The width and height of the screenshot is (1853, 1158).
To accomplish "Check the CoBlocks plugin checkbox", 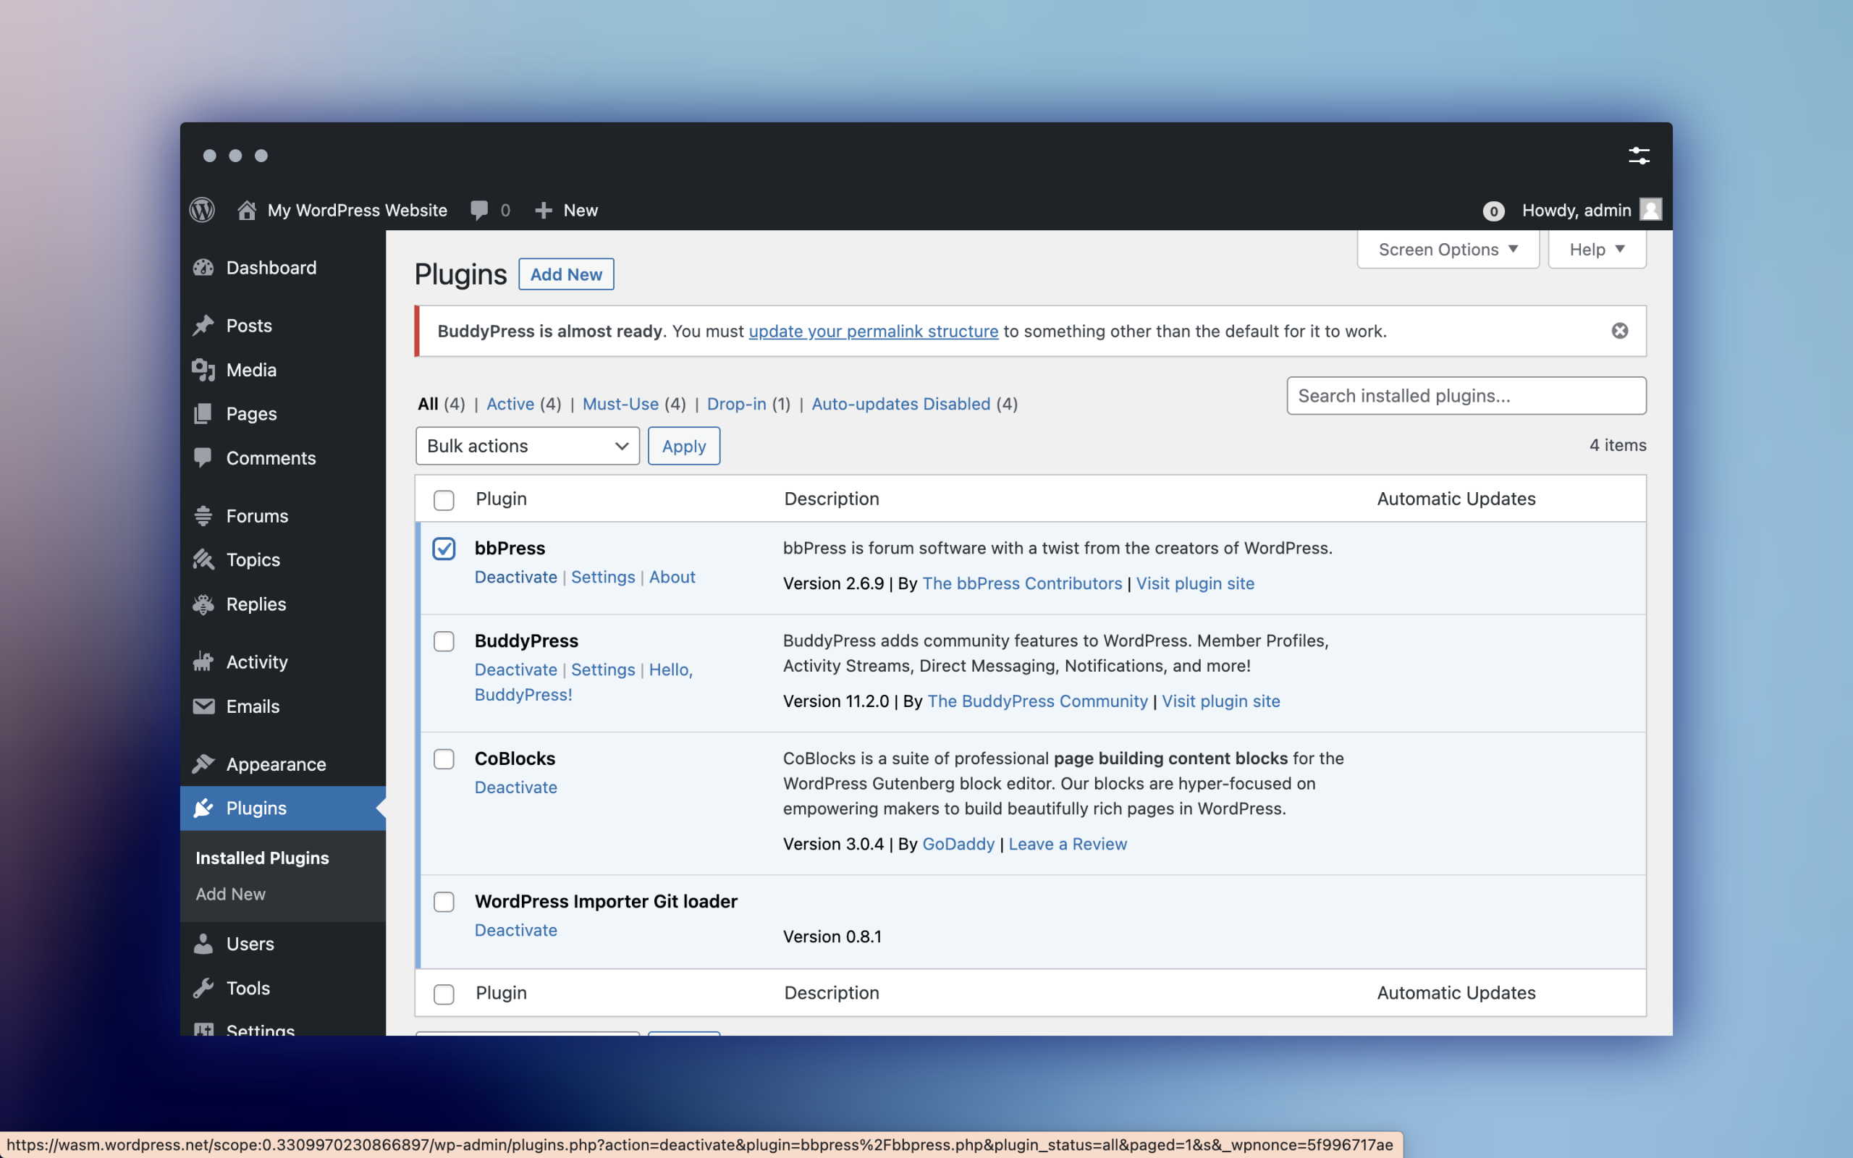I will [x=444, y=759].
